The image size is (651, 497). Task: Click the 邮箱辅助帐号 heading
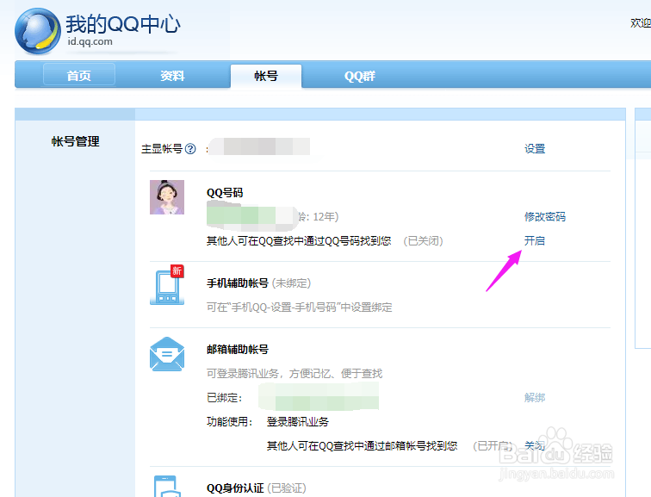[238, 349]
